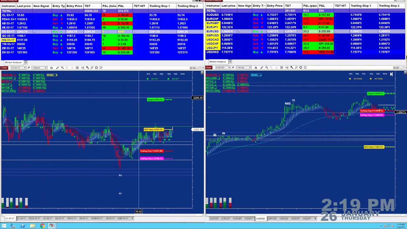
Task: Select the USDHKD row in right Market Analyzer
Action: click(x=306, y=52)
